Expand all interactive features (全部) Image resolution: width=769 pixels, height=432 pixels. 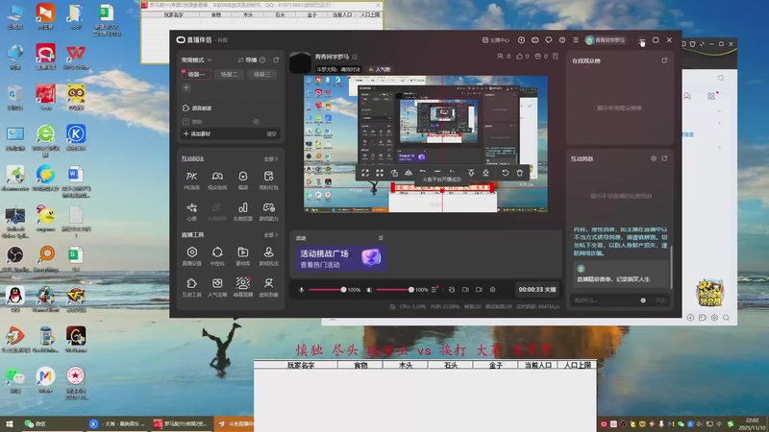[271, 159]
